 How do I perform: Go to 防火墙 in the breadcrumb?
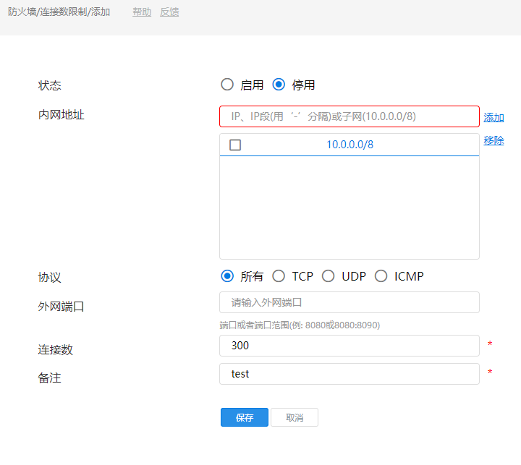tap(22, 12)
